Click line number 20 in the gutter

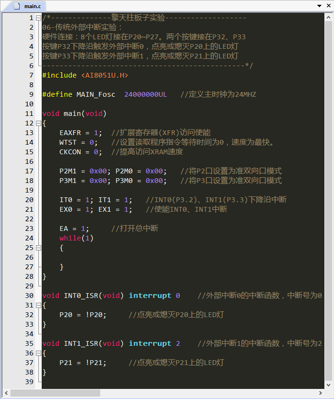tap(29, 200)
